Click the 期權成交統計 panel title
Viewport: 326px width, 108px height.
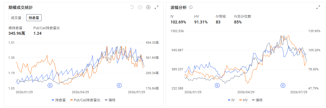[20, 8]
